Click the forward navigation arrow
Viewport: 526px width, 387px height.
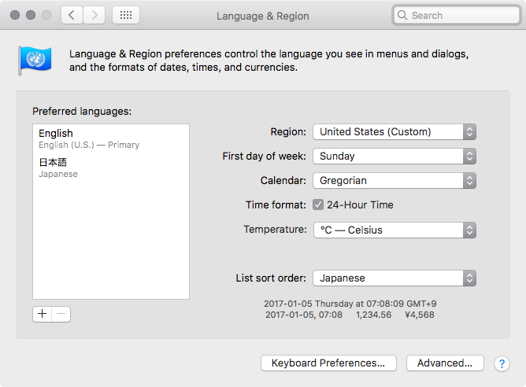[x=94, y=15]
